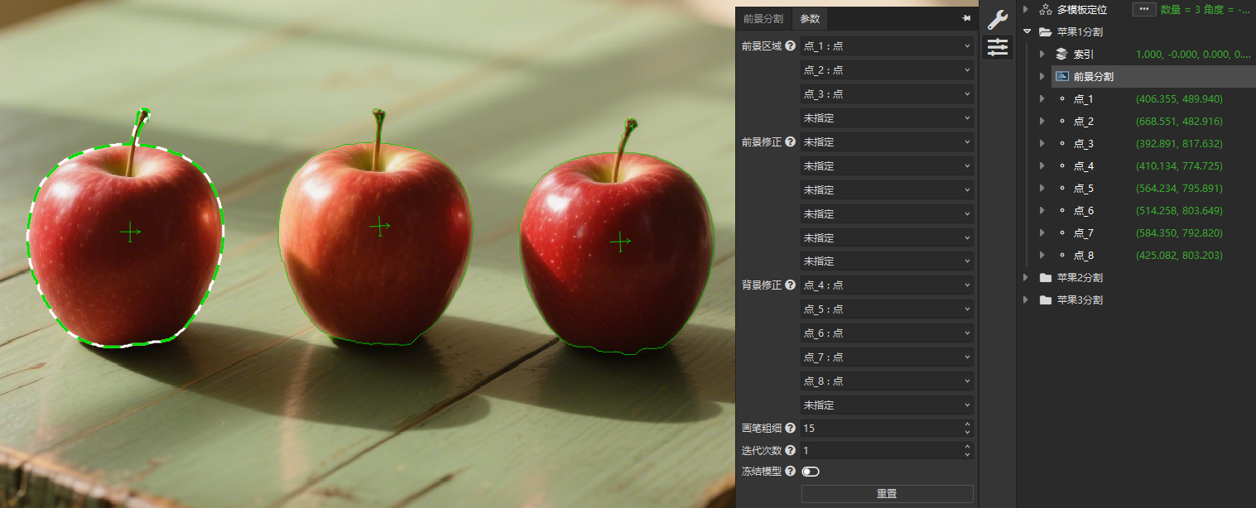Toggle the 冻结模型 switch
This screenshot has height=508, width=1256.
pos(810,472)
